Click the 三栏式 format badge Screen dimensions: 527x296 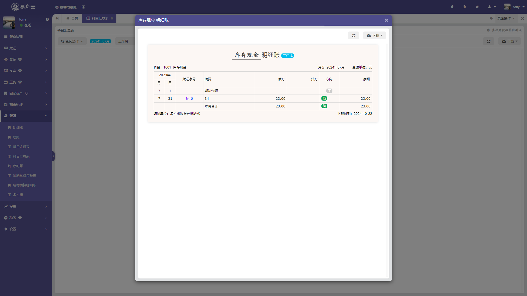pos(288,56)
